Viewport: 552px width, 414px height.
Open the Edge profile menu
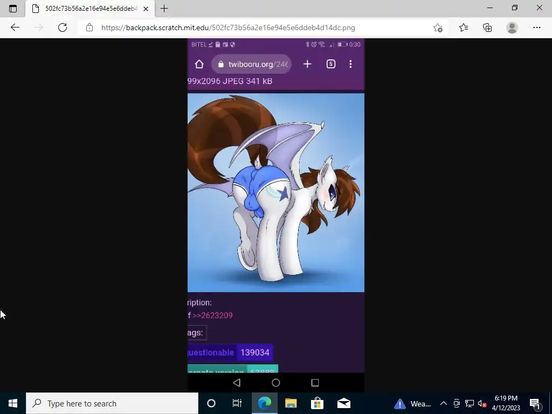(512, 27)
